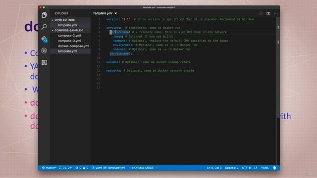Click line number 17 in the gutter
Image resolution: width=317 pixels, height=178 pixels.
[99, 88]
